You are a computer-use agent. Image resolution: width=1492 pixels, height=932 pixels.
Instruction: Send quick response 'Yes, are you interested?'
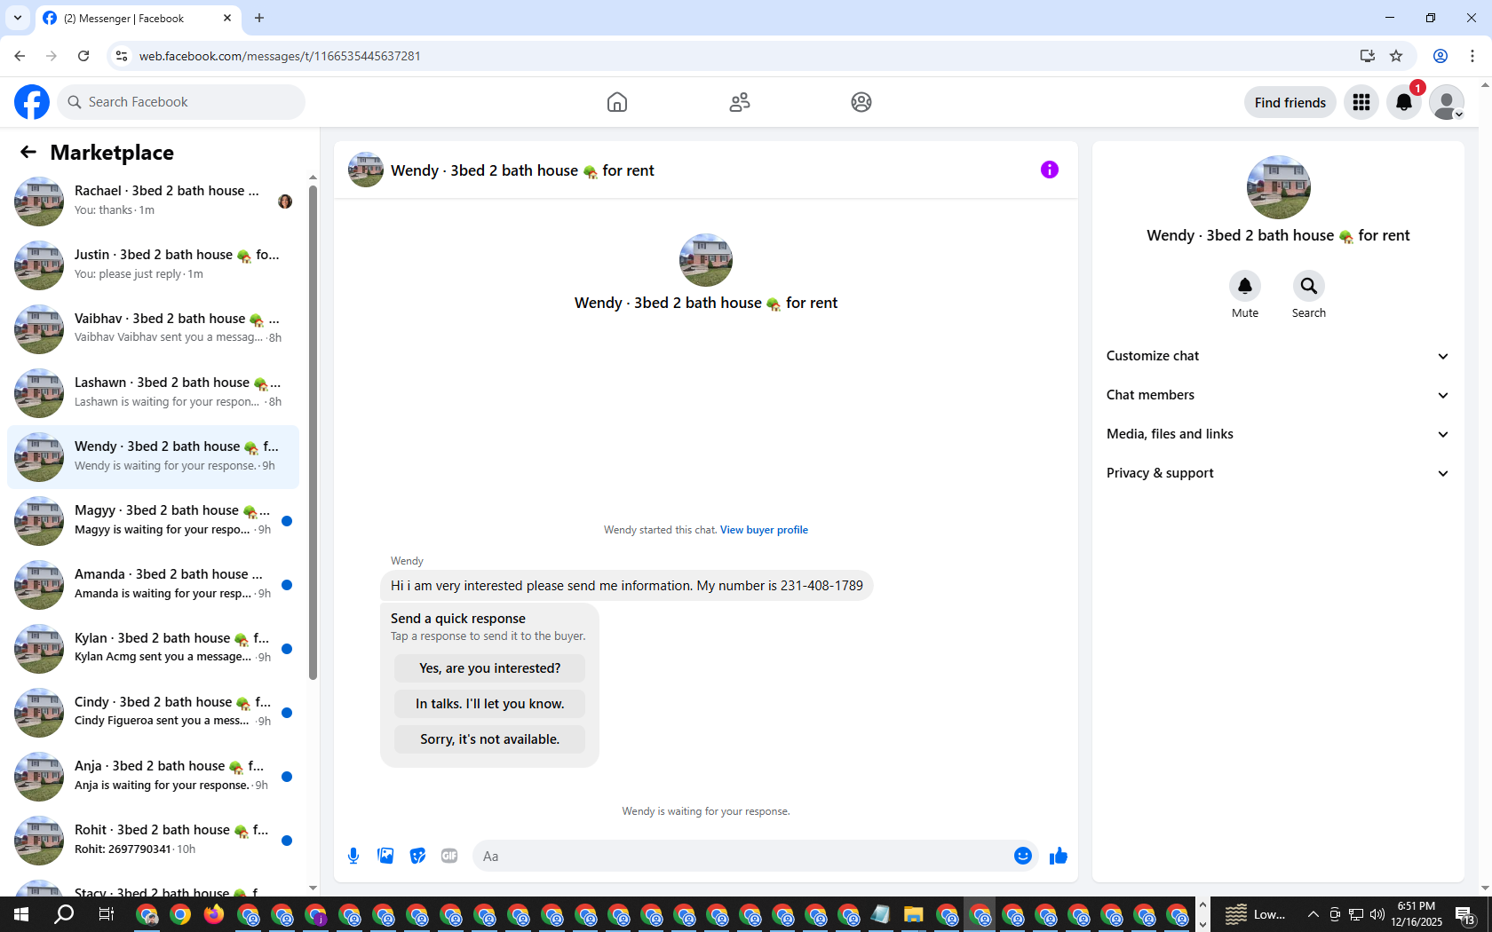489,668
